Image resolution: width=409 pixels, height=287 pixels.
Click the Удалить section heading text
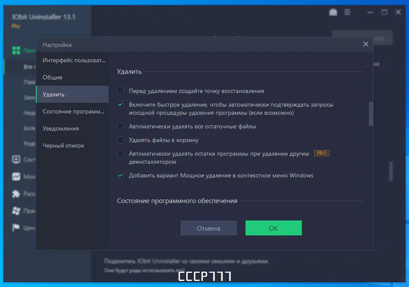pos(129,72)
